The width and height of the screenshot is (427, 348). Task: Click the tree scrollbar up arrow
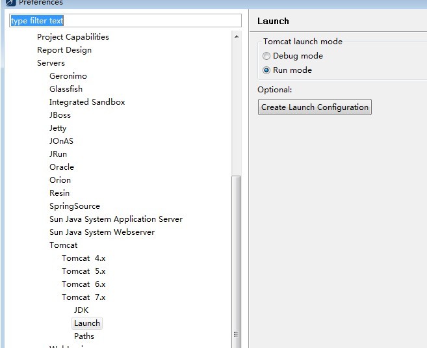pyautogui.click(x=237, y=36)
